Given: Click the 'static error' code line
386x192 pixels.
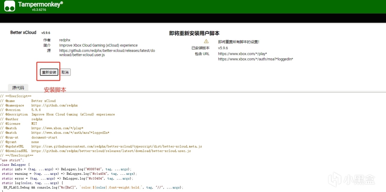Looking at the screenshot, I should 68,178.
